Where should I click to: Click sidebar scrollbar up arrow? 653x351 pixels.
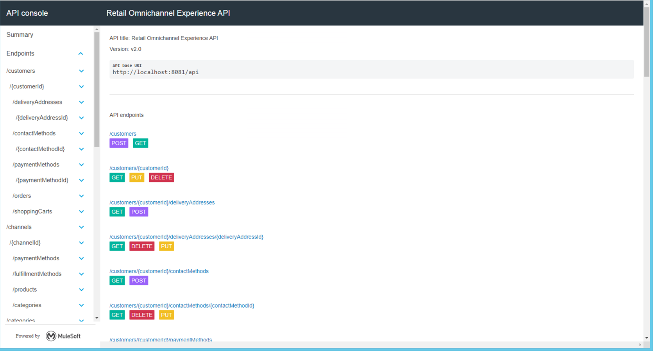pos(97,29)
